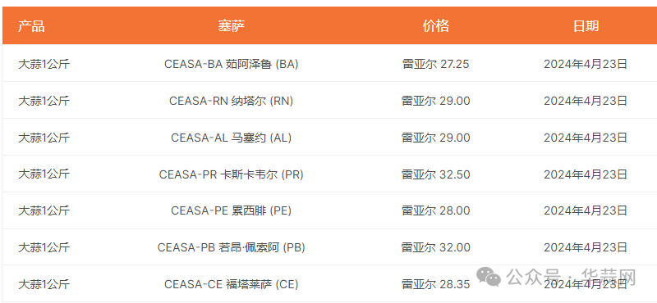
Task: Click the price 雷亚尔 27.25
Action: pos(435,64)
